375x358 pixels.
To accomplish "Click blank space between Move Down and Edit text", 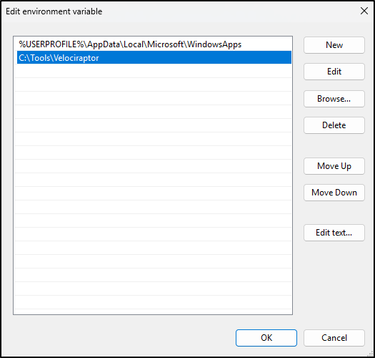I will (334, 213).
